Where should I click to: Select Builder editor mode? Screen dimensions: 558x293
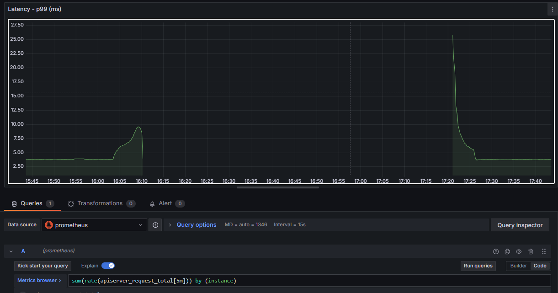coord(519,266)
